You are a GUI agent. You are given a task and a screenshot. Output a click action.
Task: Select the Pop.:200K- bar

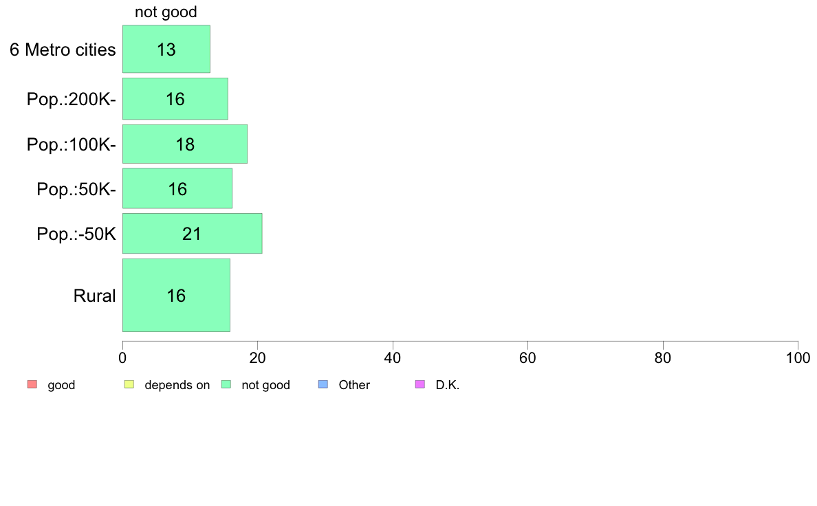[175, 99]
